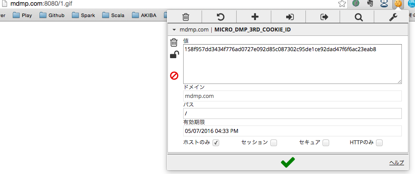Click the red block cookie icon
Viewport: 415px width, 174px height.
pyautogui.click(x=174, y=76)
